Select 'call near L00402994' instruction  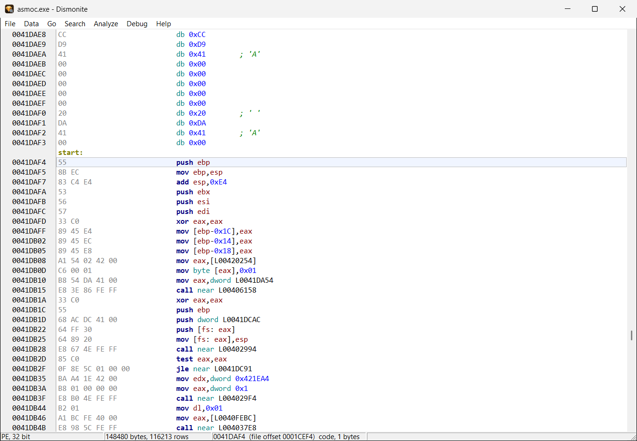(x=216, y=349)
